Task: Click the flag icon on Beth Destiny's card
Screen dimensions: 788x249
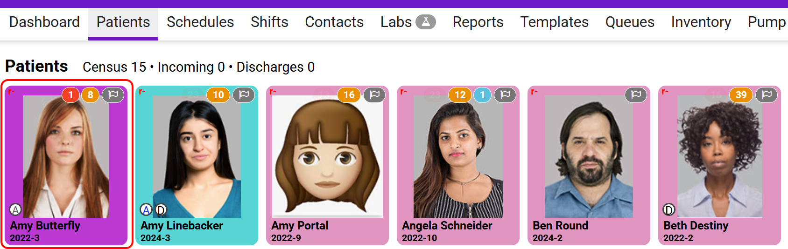Action: pyautogui.click(x=767, y=95)
